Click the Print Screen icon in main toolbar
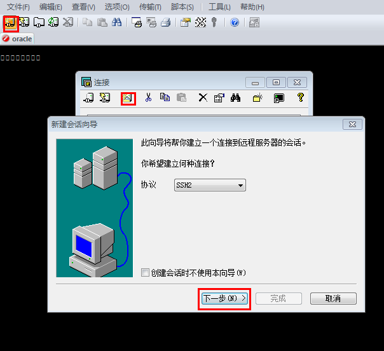 click(x=137, y=22)
